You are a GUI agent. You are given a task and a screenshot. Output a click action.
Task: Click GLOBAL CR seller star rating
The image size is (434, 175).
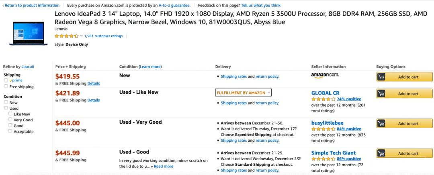tap(323, 99)
